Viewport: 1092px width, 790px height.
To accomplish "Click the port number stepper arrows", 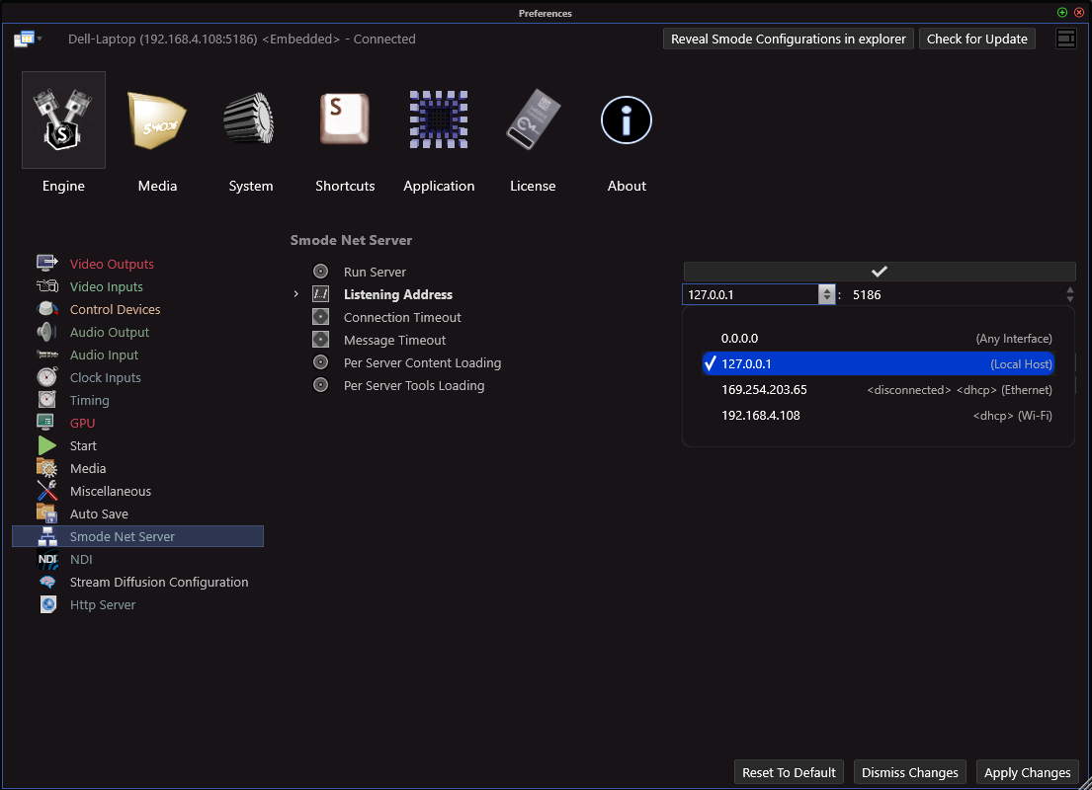I will [x=1069, y=294].
